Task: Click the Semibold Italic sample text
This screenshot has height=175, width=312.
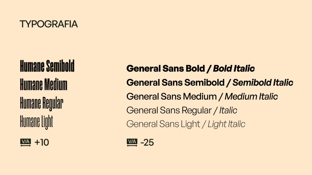Action: [263, 83]
